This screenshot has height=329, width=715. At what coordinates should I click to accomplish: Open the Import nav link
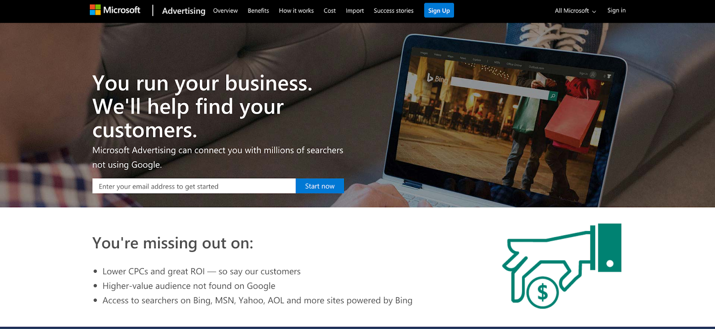355,11
